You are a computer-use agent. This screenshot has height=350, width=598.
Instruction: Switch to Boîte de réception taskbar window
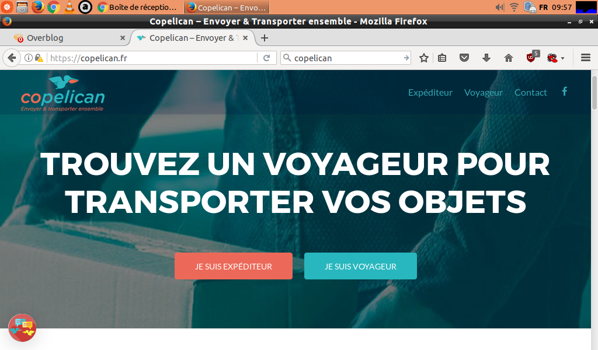[x=138, y=7]
